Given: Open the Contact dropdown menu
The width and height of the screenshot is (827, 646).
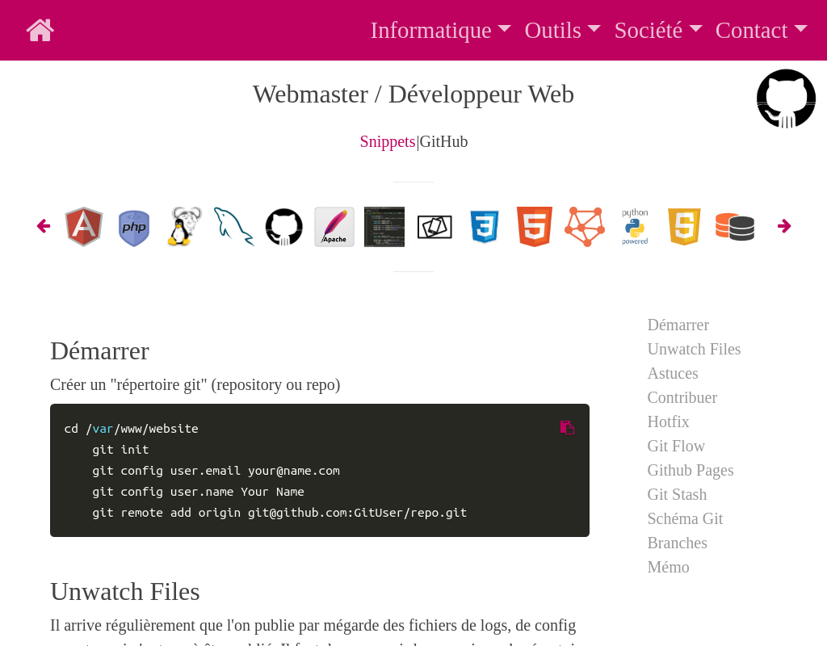Looking at the screenshot, I should tap(761, 30).
